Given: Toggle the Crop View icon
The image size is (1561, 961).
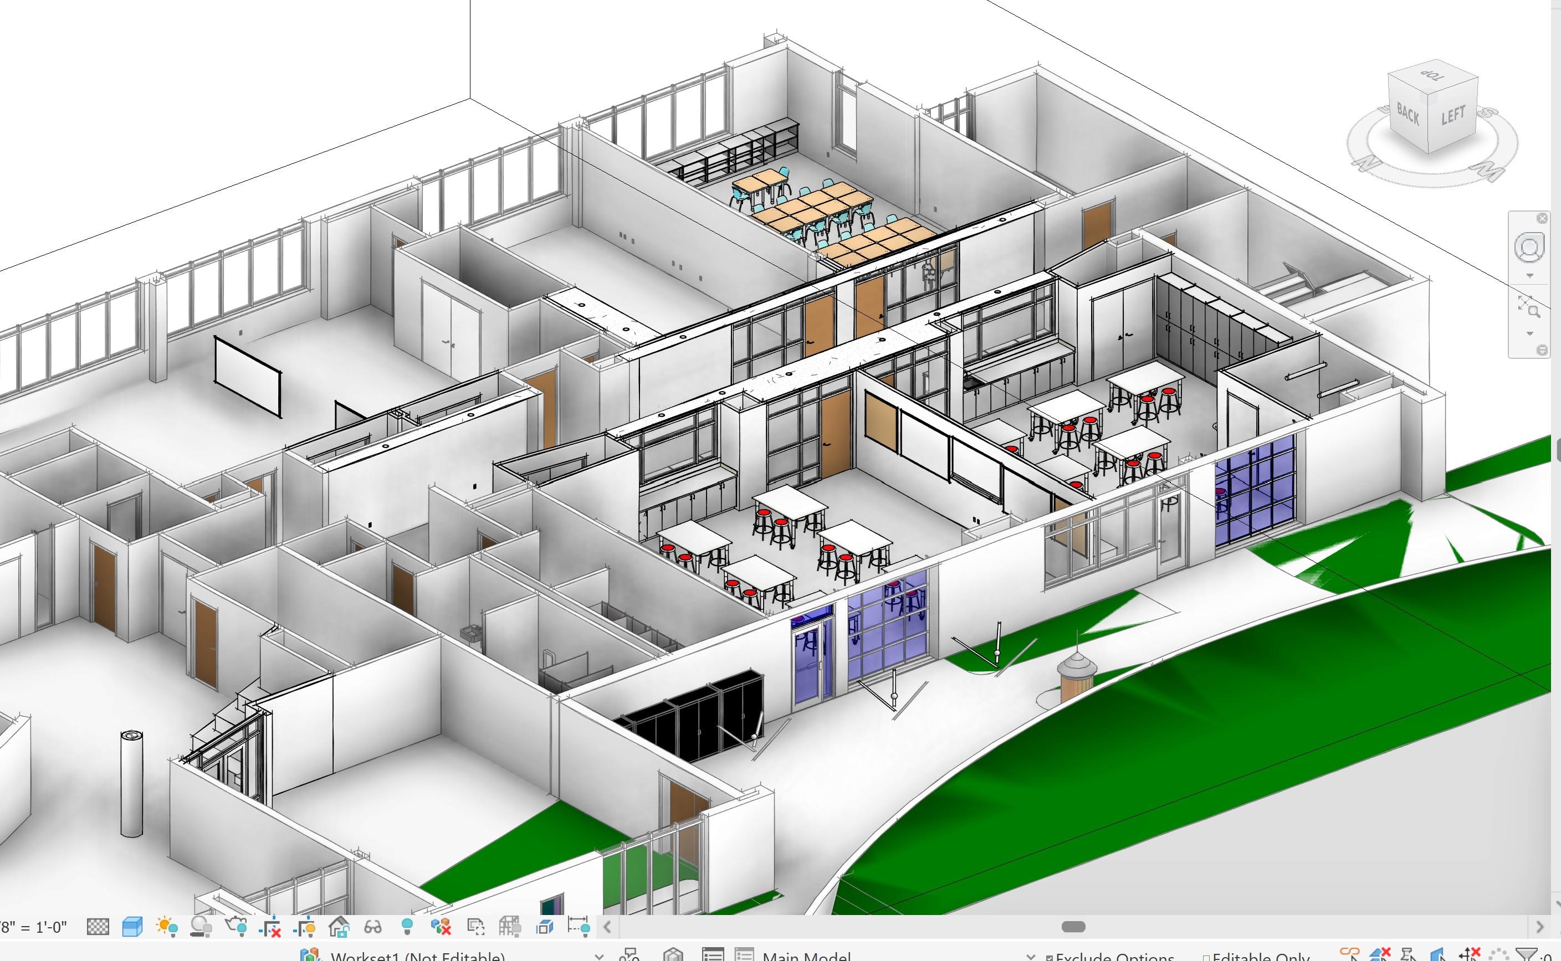Looking at the screenshot, I should point(270,927).
